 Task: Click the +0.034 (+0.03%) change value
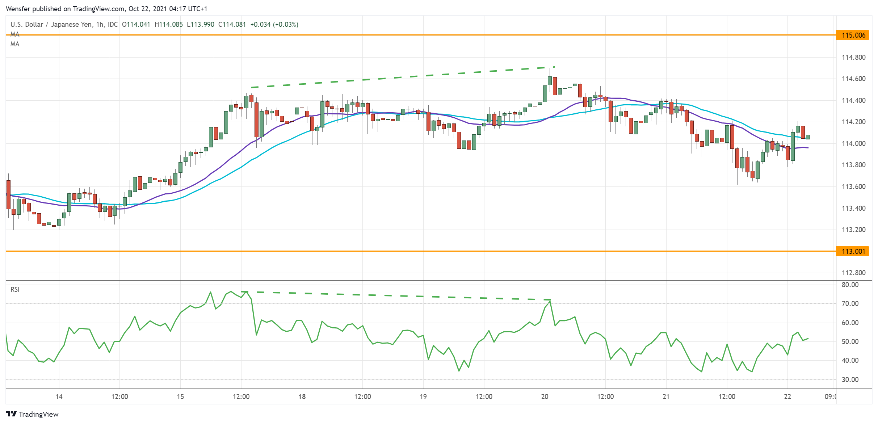pos(274,24)
